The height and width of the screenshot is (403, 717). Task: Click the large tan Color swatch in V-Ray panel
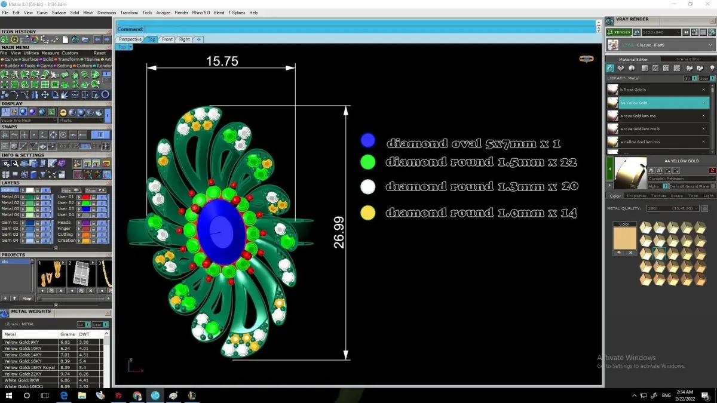point(625,238)
